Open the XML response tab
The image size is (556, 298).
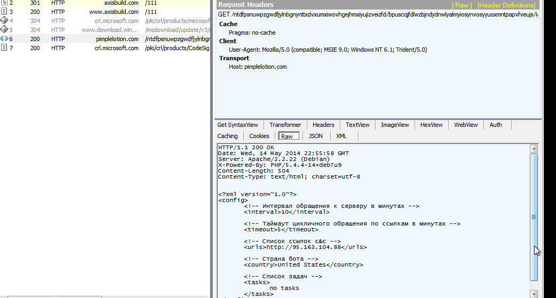pos(341,136)
